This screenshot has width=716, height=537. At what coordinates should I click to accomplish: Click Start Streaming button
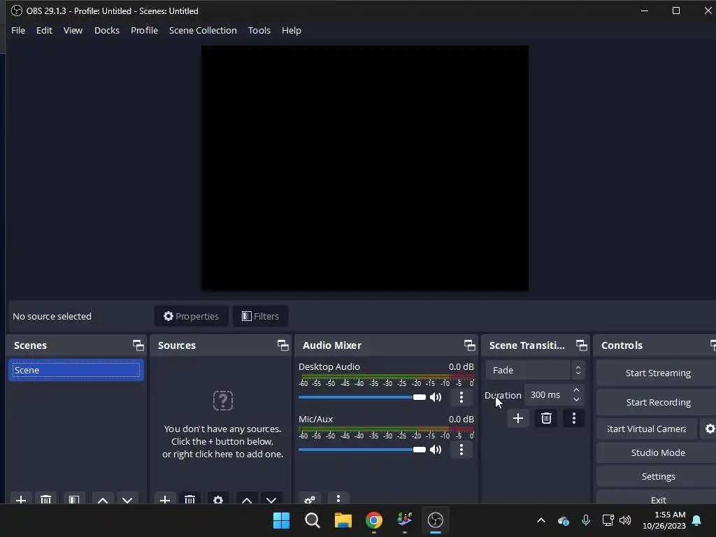[x=657, y=373]
